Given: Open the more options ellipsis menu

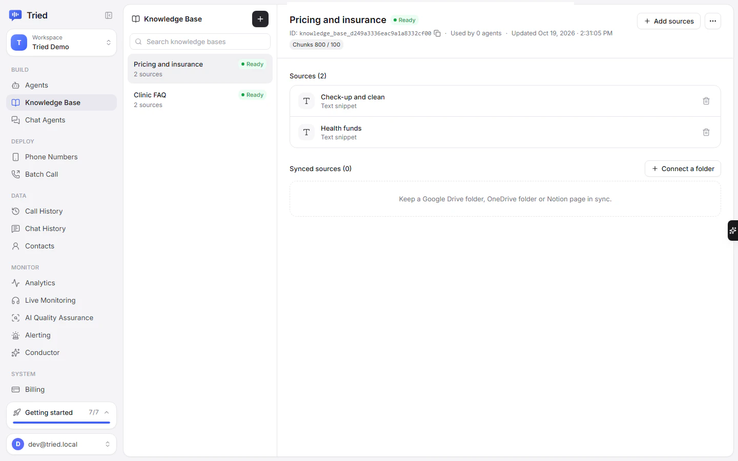Looking at the screenshot, I should coord(713,21).
